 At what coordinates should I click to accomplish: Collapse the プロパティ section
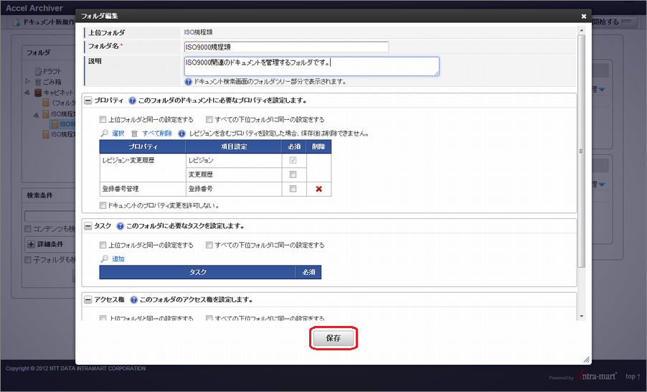pos(88,101)
